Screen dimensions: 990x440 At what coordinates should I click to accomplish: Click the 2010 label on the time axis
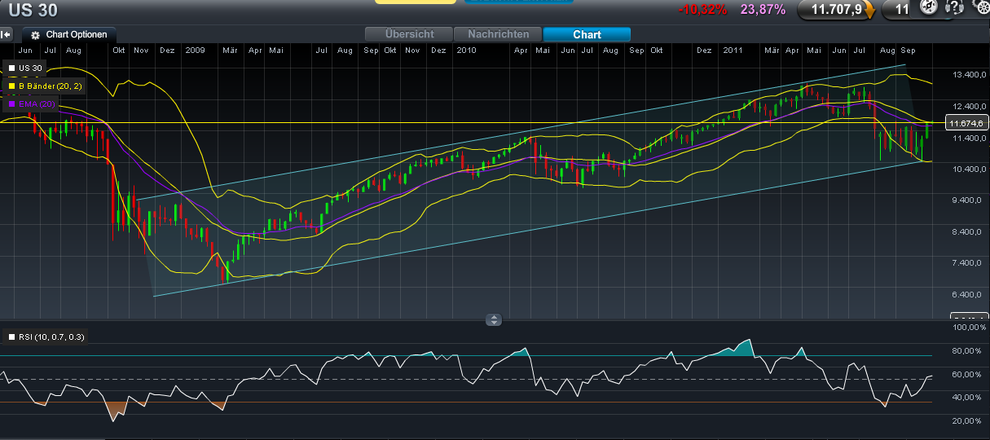tap(466, 51)
